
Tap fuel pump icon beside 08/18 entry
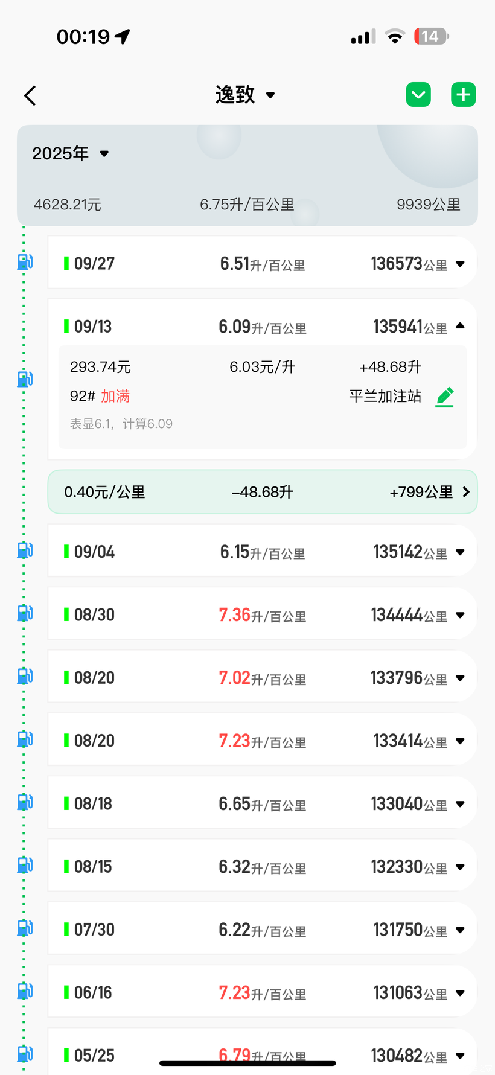click(25, 802)
